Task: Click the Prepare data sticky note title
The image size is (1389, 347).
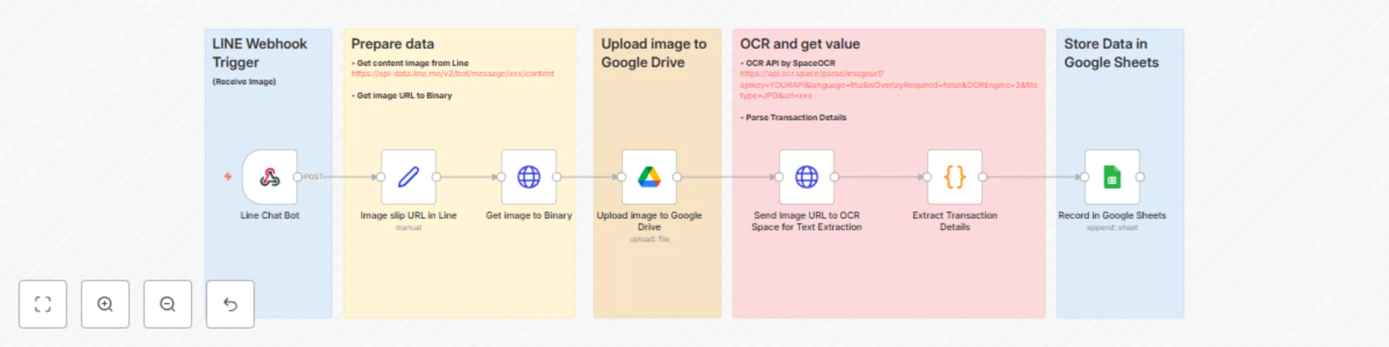Action: (392, 44)
